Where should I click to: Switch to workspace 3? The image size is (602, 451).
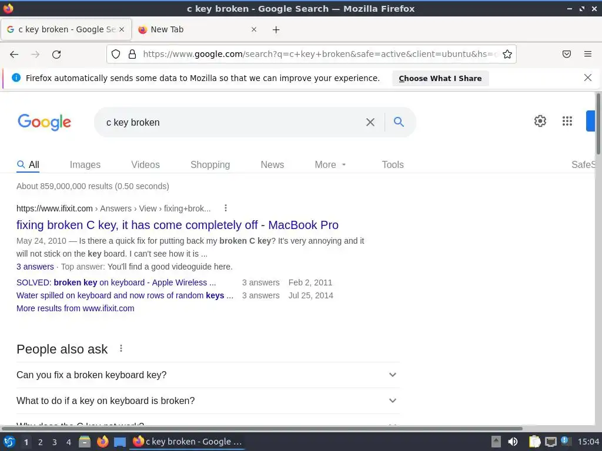55,442
